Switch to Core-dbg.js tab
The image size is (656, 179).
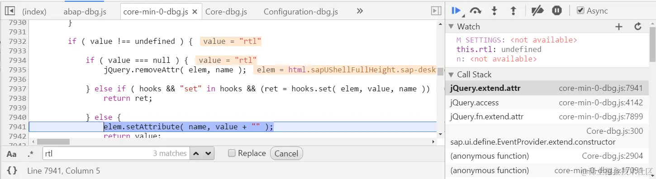pyautogui.click(x=226, y=12)
